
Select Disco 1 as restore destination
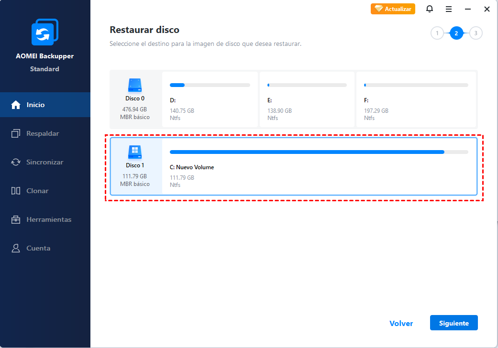pos(135,166)
